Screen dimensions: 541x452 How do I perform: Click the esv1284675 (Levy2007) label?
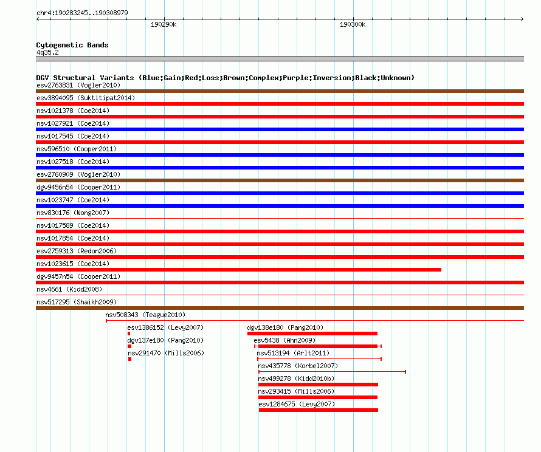(297, 404)
